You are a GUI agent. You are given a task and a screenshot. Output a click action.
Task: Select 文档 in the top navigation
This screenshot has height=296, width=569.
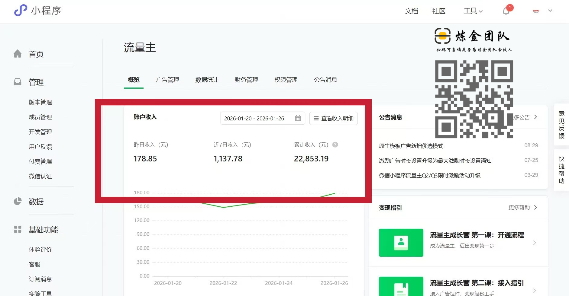(412, 11)
